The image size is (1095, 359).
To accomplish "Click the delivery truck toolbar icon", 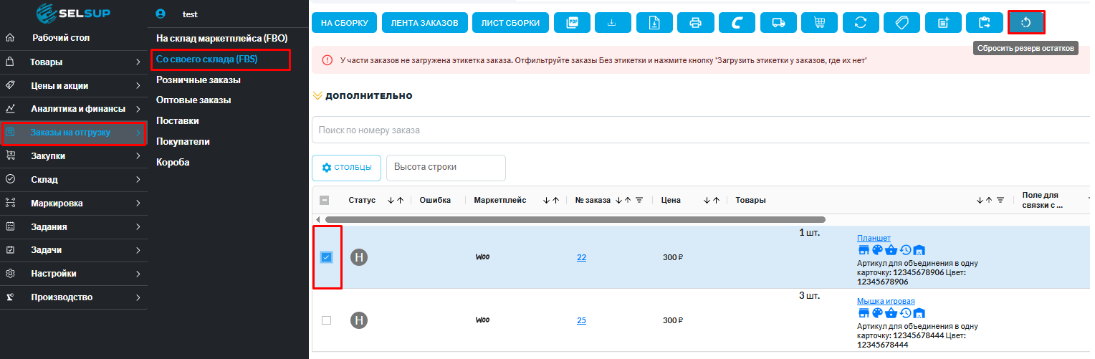I will [778, 23].
